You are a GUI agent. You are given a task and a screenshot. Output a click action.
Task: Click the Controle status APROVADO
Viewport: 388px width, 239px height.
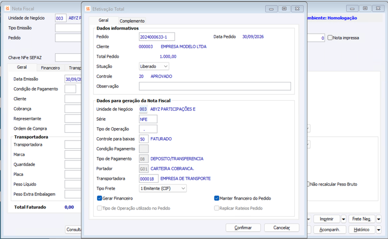[161, 76]
